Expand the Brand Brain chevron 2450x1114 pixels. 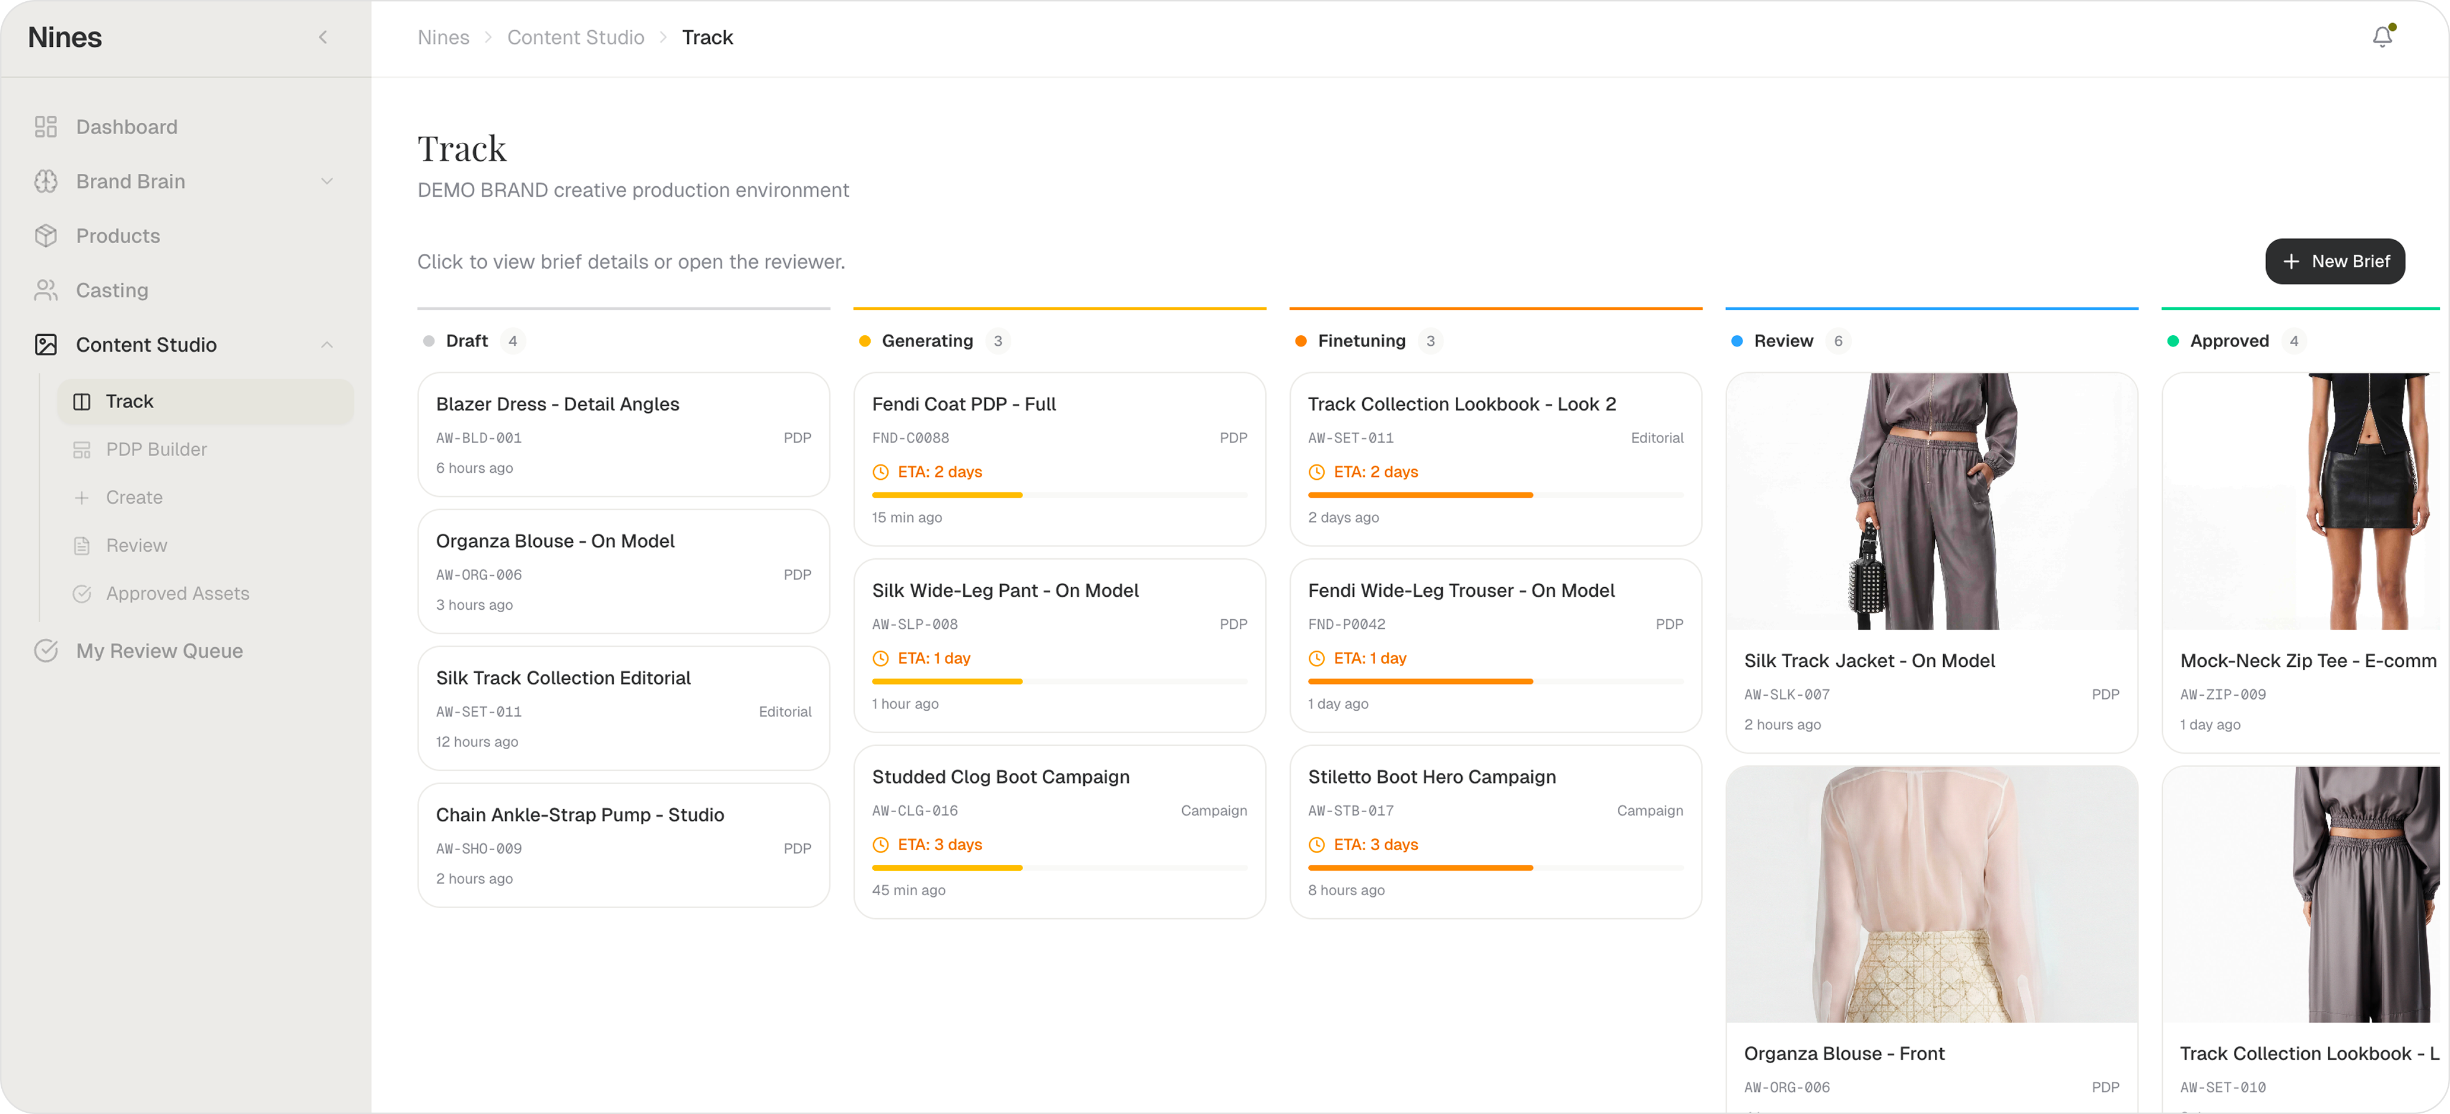point(327,182)
